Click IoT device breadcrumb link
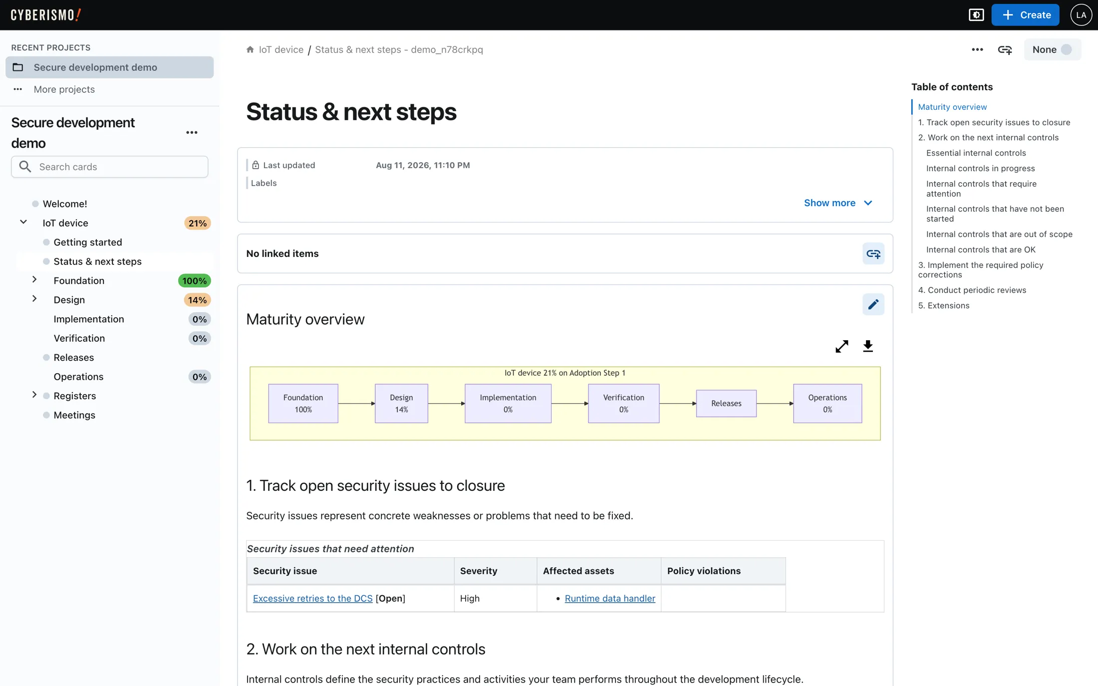Viewport: 1098px width, 686px height. coord(281,49)
